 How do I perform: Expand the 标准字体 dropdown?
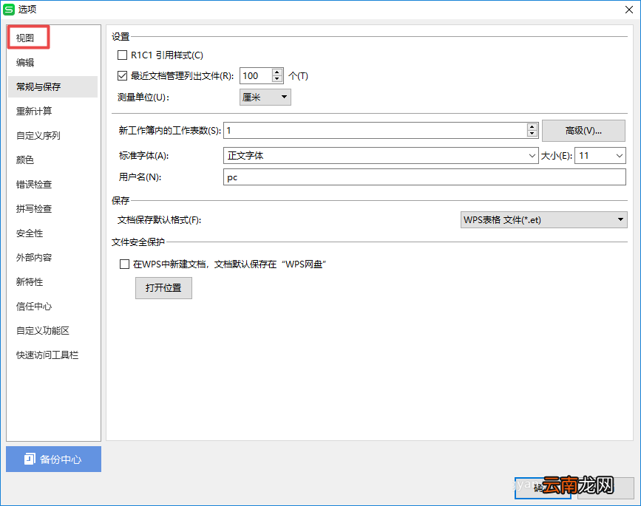[532, 156]
